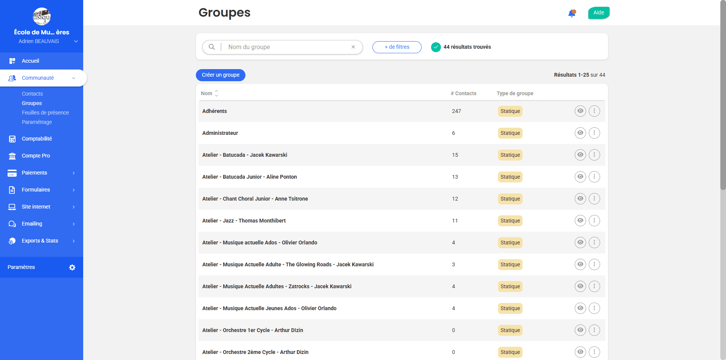View Orchestre 1er Cycle group eye icon
The image size is (726, 360).
580,330
